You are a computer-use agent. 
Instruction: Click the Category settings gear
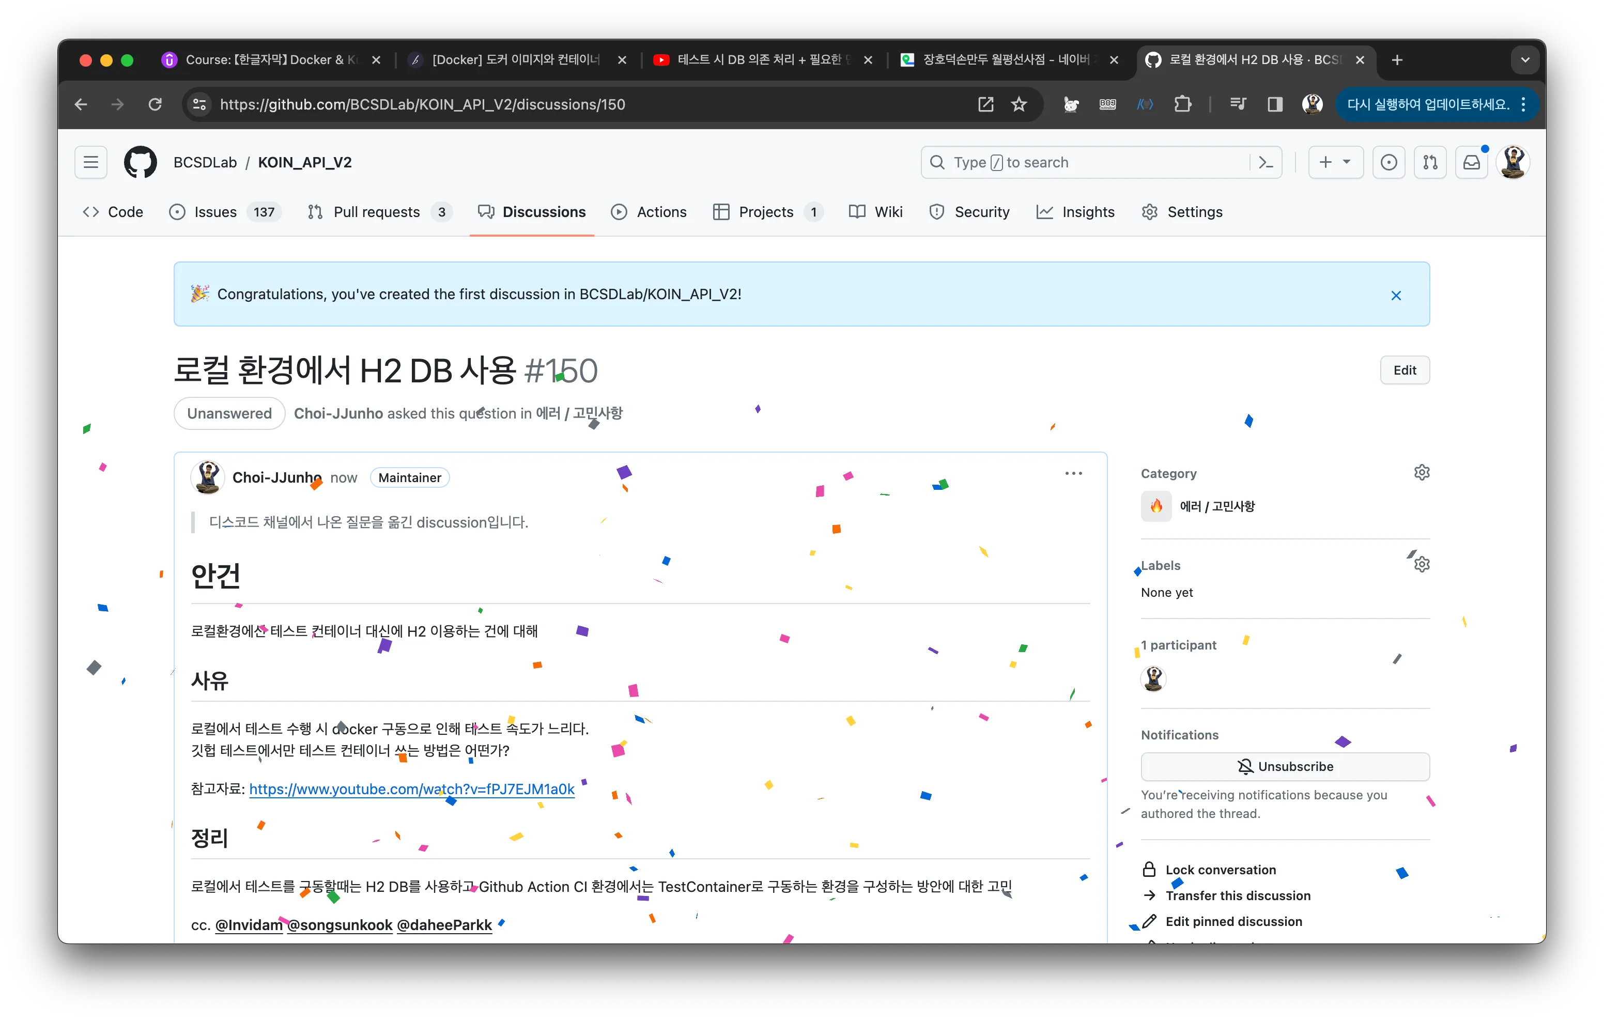click(1422, 472)
